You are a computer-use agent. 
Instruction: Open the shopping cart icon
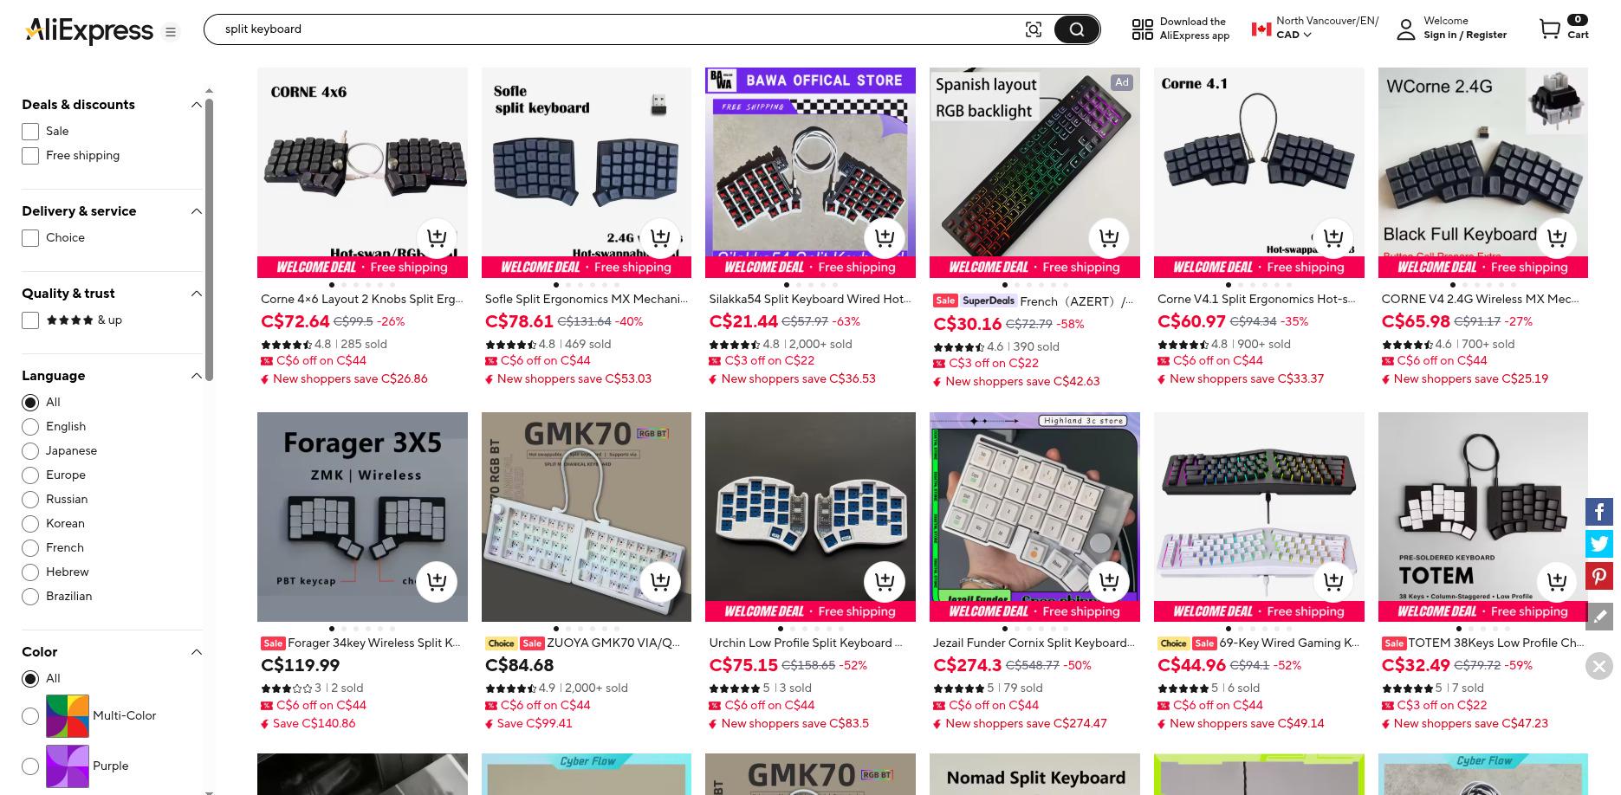pyautogui.click(x=1550, y=29)
